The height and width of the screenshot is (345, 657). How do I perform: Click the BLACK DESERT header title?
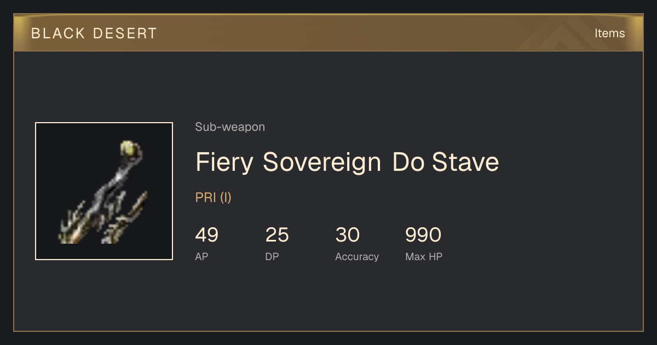(x=94, y=33)
